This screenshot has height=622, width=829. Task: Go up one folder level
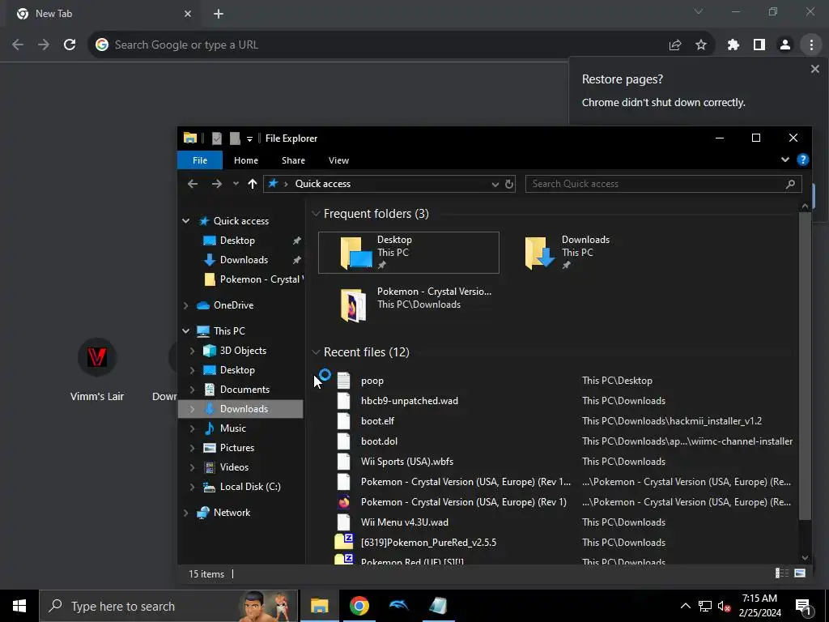(253, 184)
